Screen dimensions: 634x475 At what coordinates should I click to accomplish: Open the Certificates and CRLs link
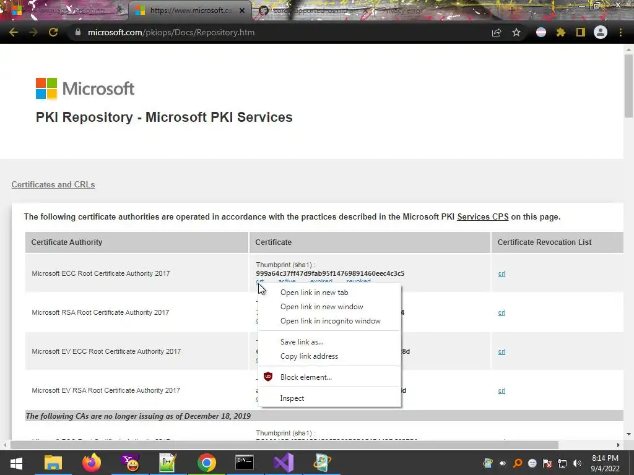[53, 184]
